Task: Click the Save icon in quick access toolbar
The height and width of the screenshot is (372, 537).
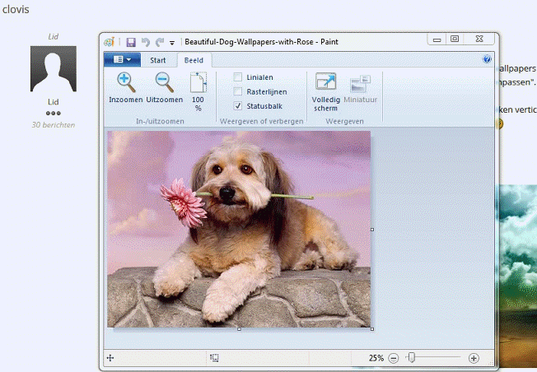Action: tap(130, 41)
